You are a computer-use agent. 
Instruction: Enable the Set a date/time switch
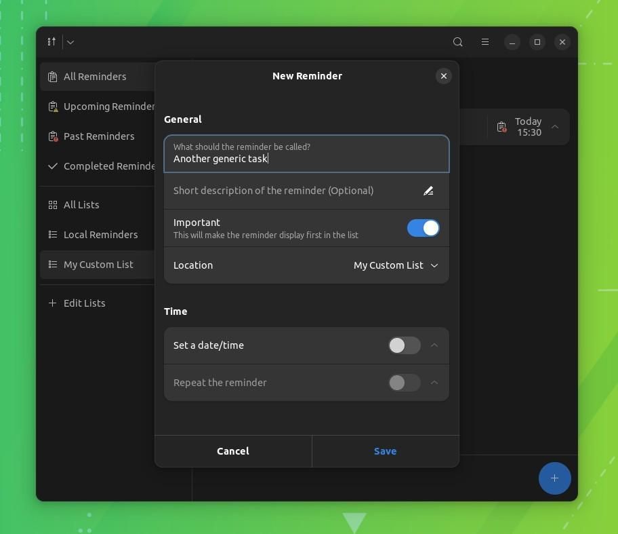404,345
